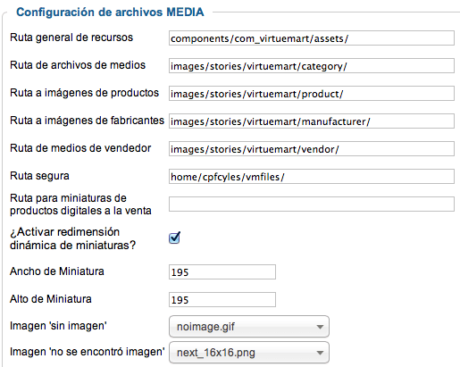Click the Ruta a imágenes de fabricantes field
Viewport: 460px width, 367px height.
click(x=312, y=121)
